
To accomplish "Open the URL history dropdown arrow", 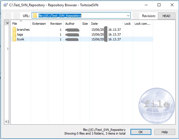I will tap(128, 15).
